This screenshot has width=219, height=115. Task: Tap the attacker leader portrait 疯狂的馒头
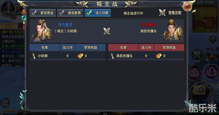point(173,30)
